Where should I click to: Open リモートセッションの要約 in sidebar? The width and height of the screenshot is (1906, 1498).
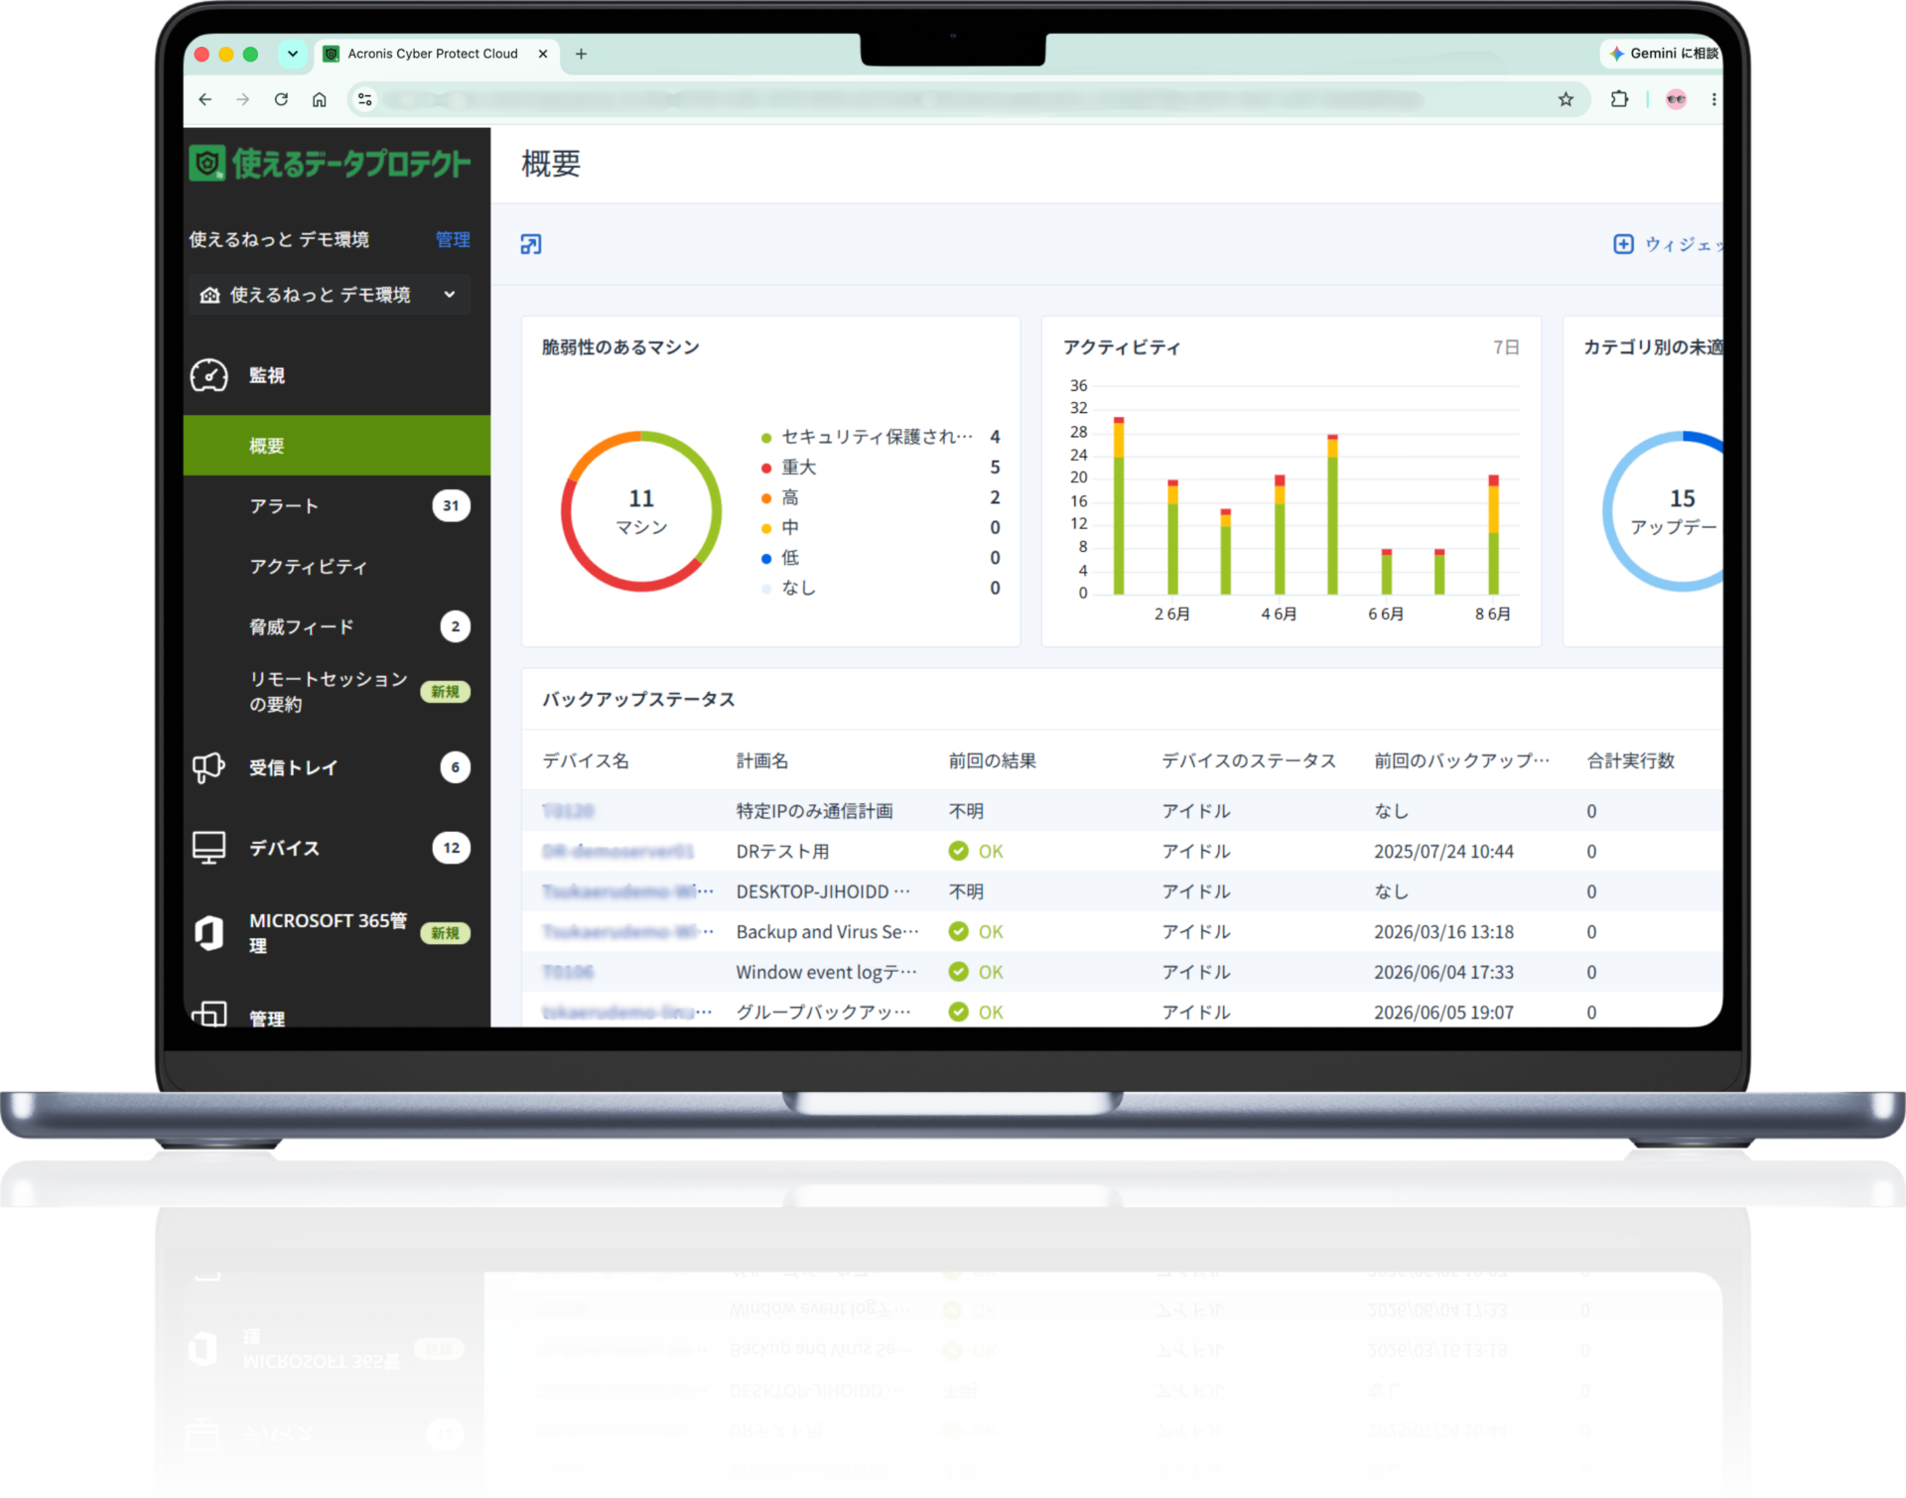[x=329, y=692]
